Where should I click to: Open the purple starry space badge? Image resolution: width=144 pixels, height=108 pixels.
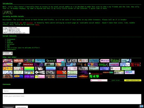[x=83, y=72]
